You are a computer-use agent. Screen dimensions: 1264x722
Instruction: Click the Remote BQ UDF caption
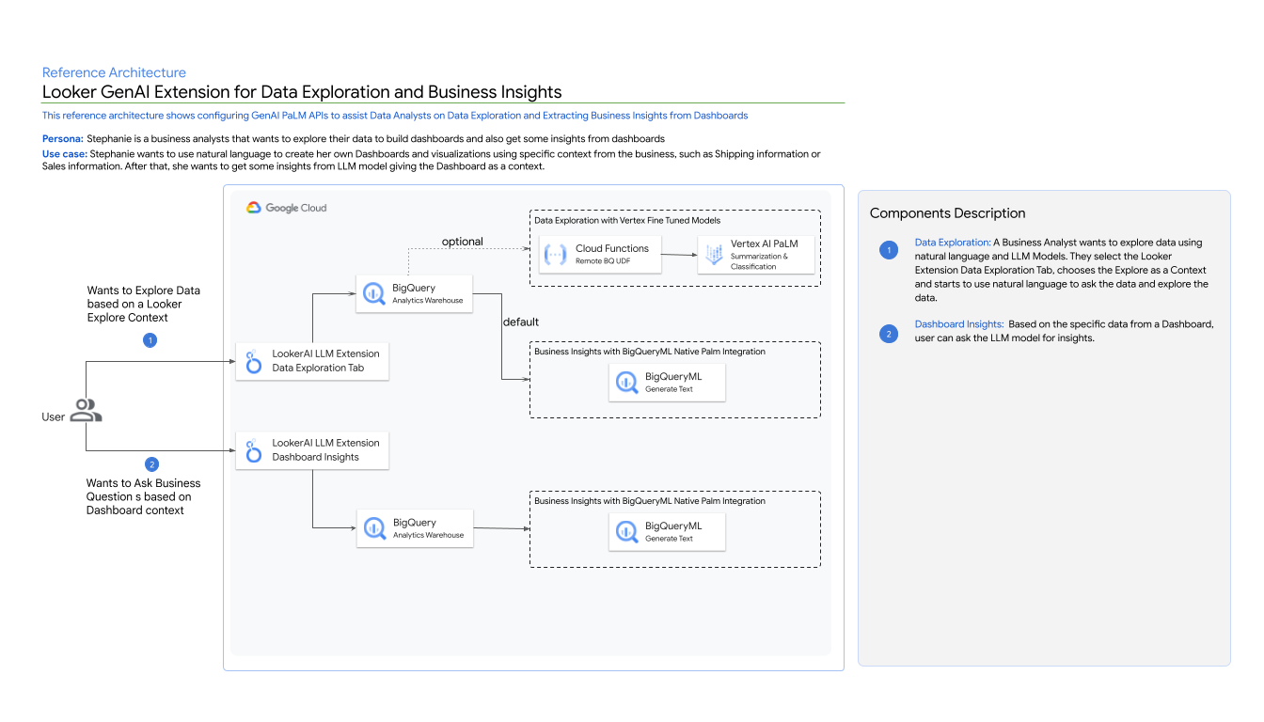(x=602, y=260)
